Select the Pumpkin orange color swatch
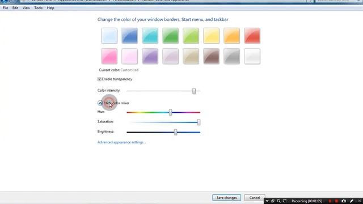363x204 pixels. tap(231, 36)
